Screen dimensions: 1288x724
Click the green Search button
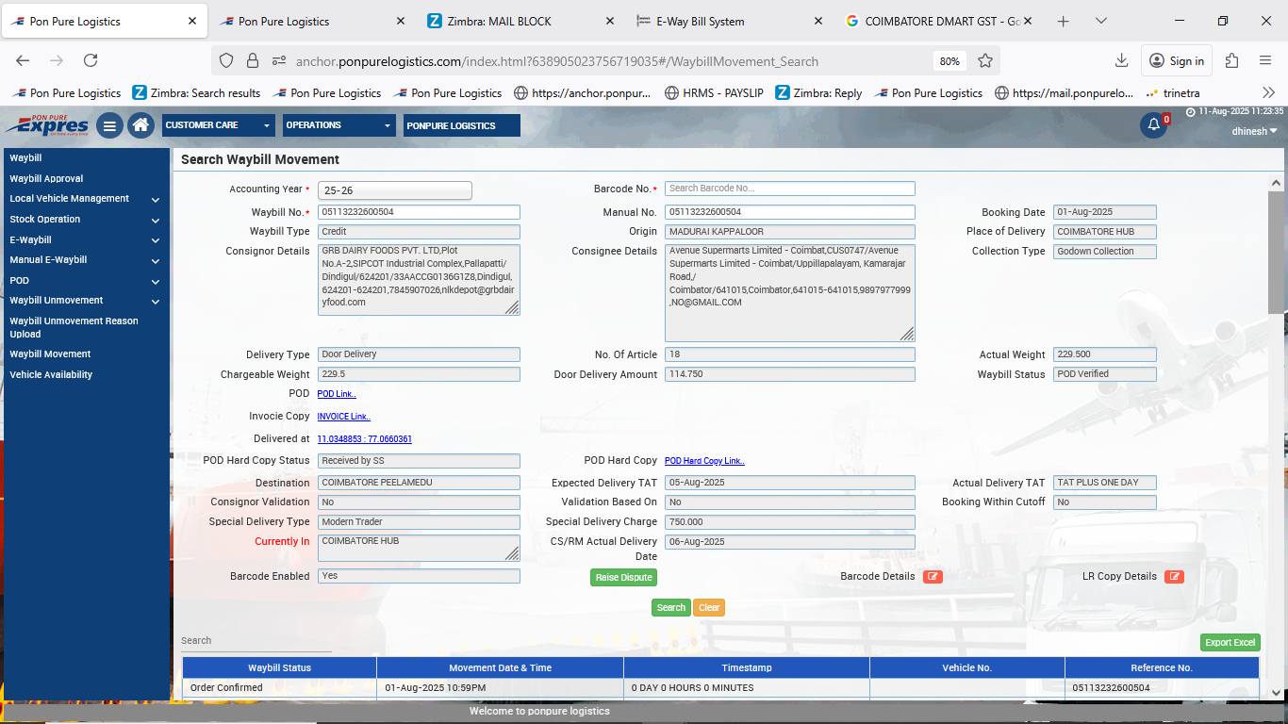(x=670, y=608)
